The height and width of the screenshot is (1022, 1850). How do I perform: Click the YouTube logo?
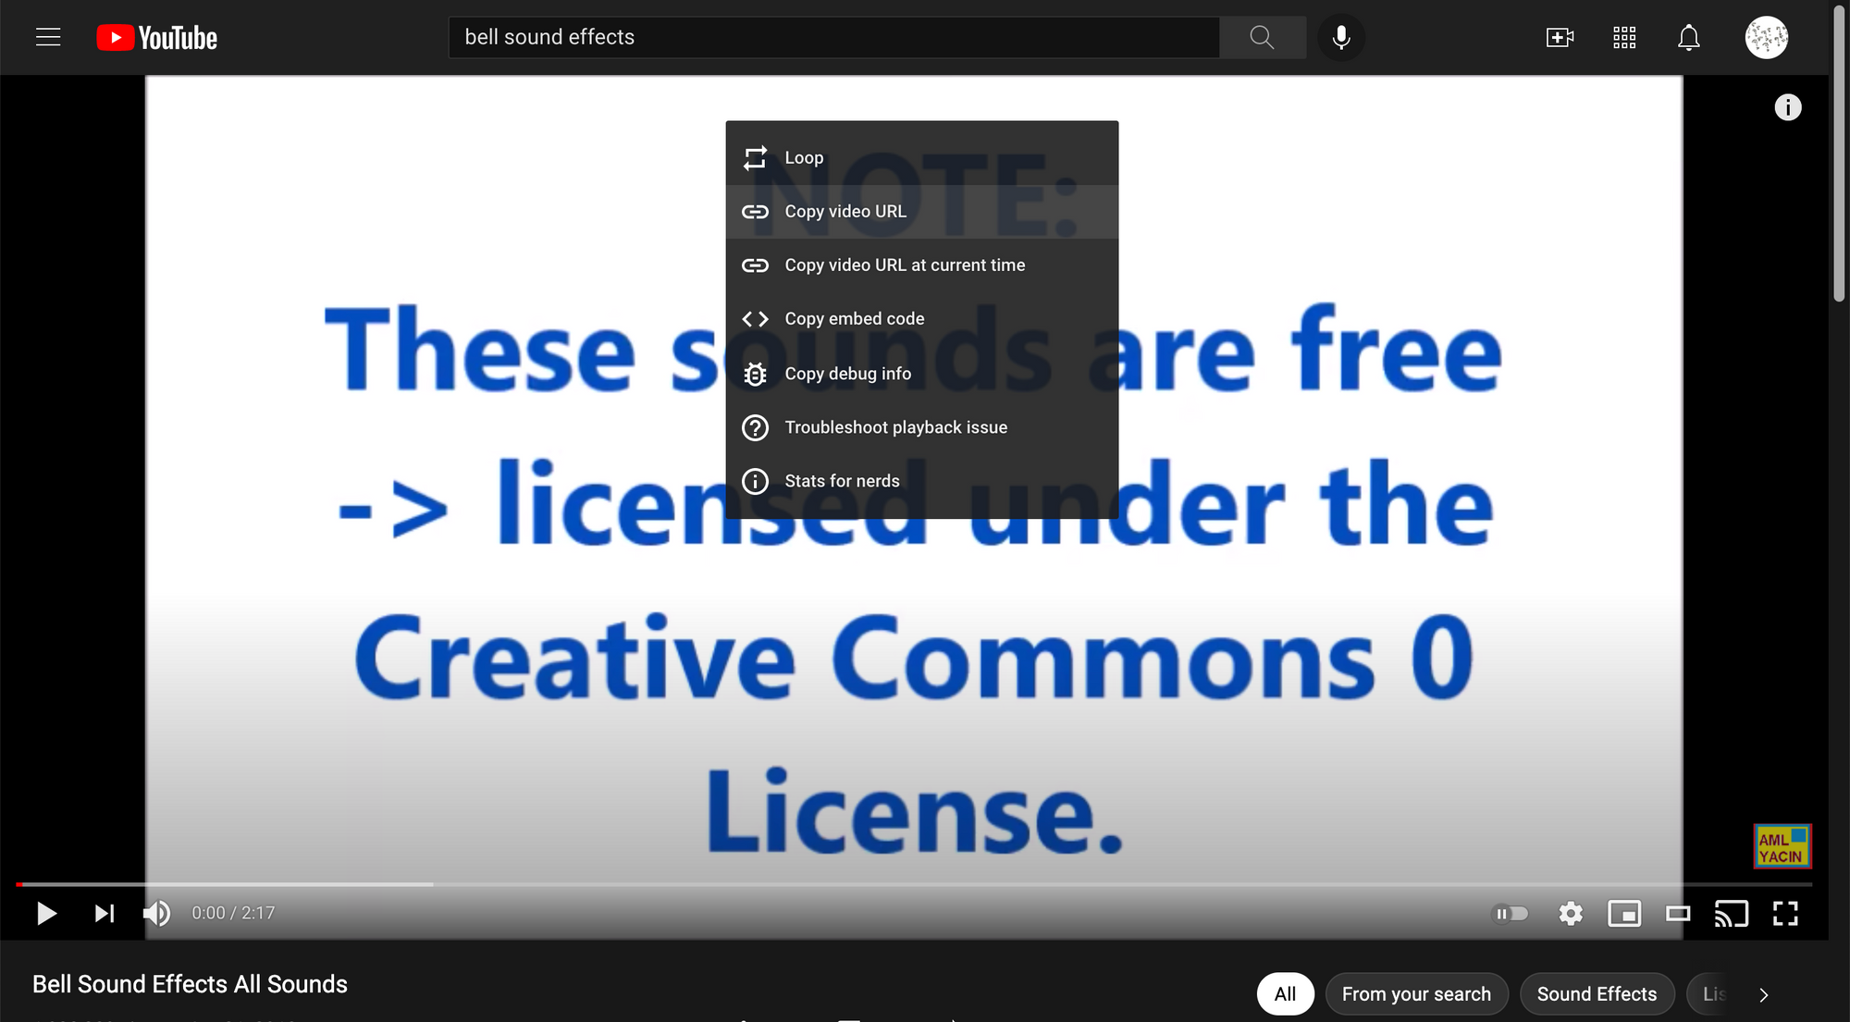pos(157,37)
